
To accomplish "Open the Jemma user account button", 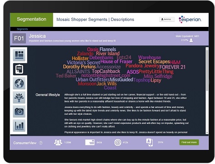I will tap(167, 19).
